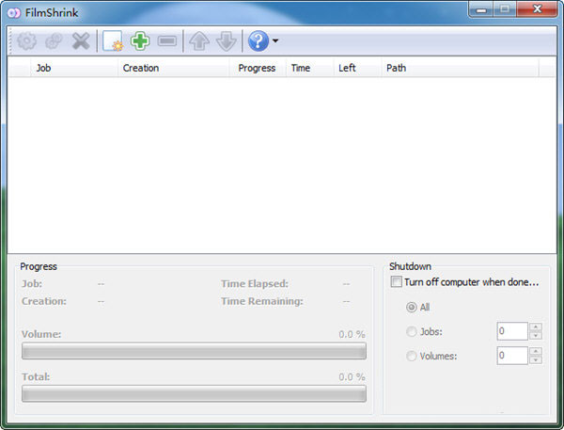Enable Turn off computer when done checkbox
The image size is (564, 430).
pos(397,281)
